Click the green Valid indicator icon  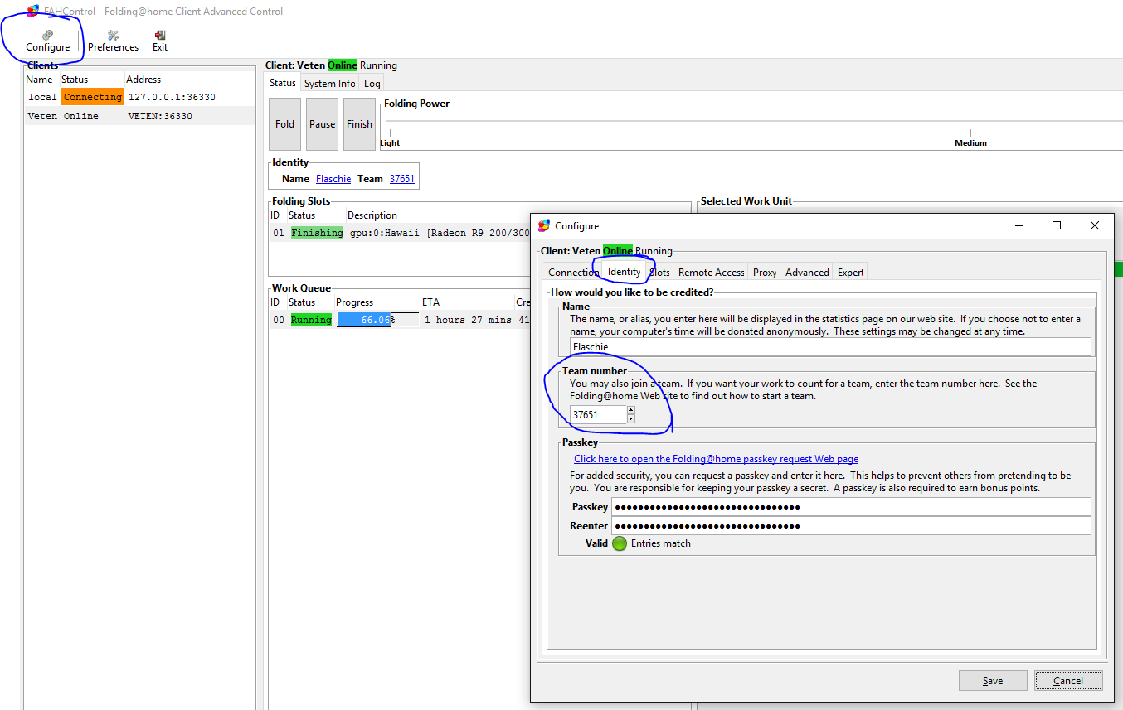620,543
